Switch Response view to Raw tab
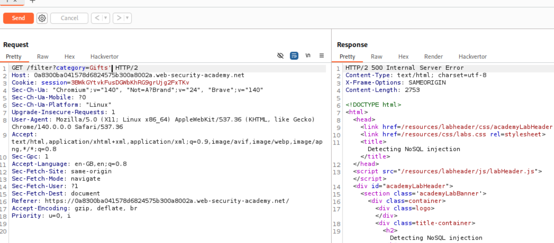 pos(376,57)
